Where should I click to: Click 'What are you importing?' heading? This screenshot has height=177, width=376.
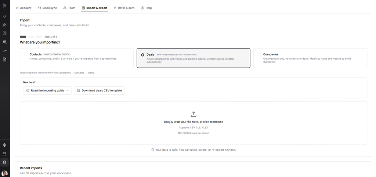pos(40,42)
